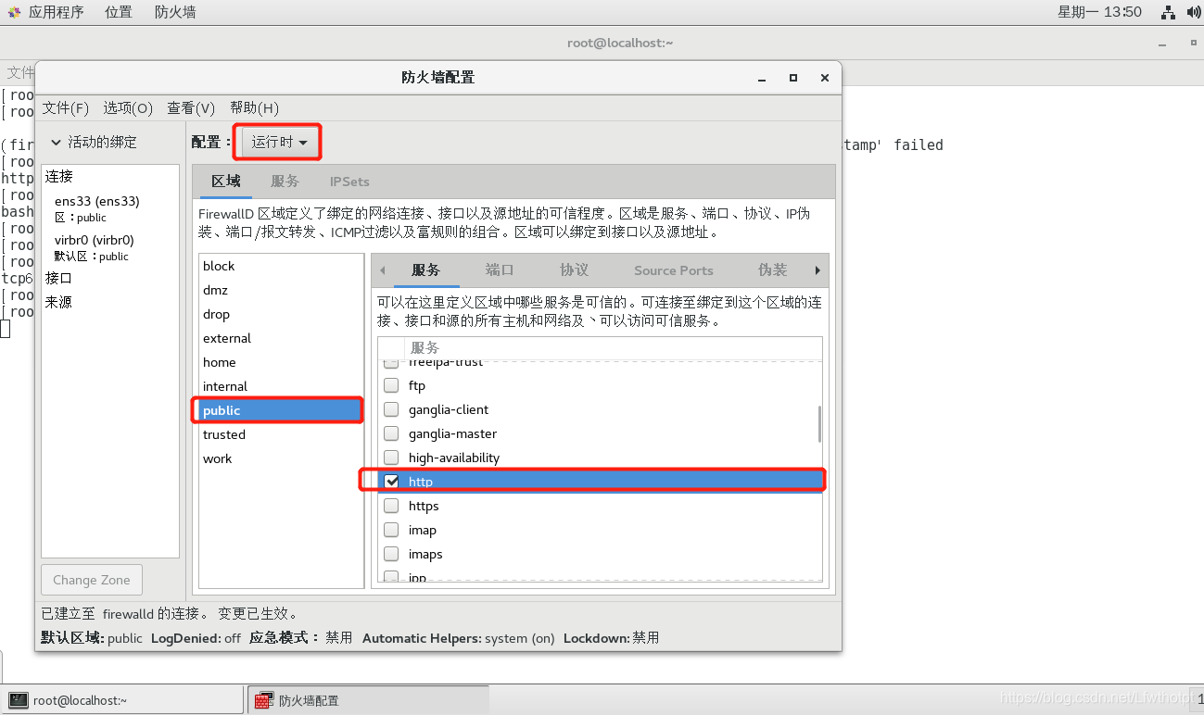
Task: Click the 接口 heading in bindings list
Action: pos(58,278)
